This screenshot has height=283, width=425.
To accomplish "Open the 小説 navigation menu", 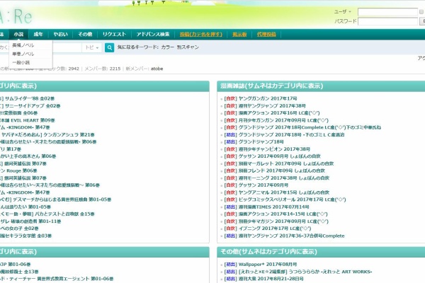I will [18, 35].
